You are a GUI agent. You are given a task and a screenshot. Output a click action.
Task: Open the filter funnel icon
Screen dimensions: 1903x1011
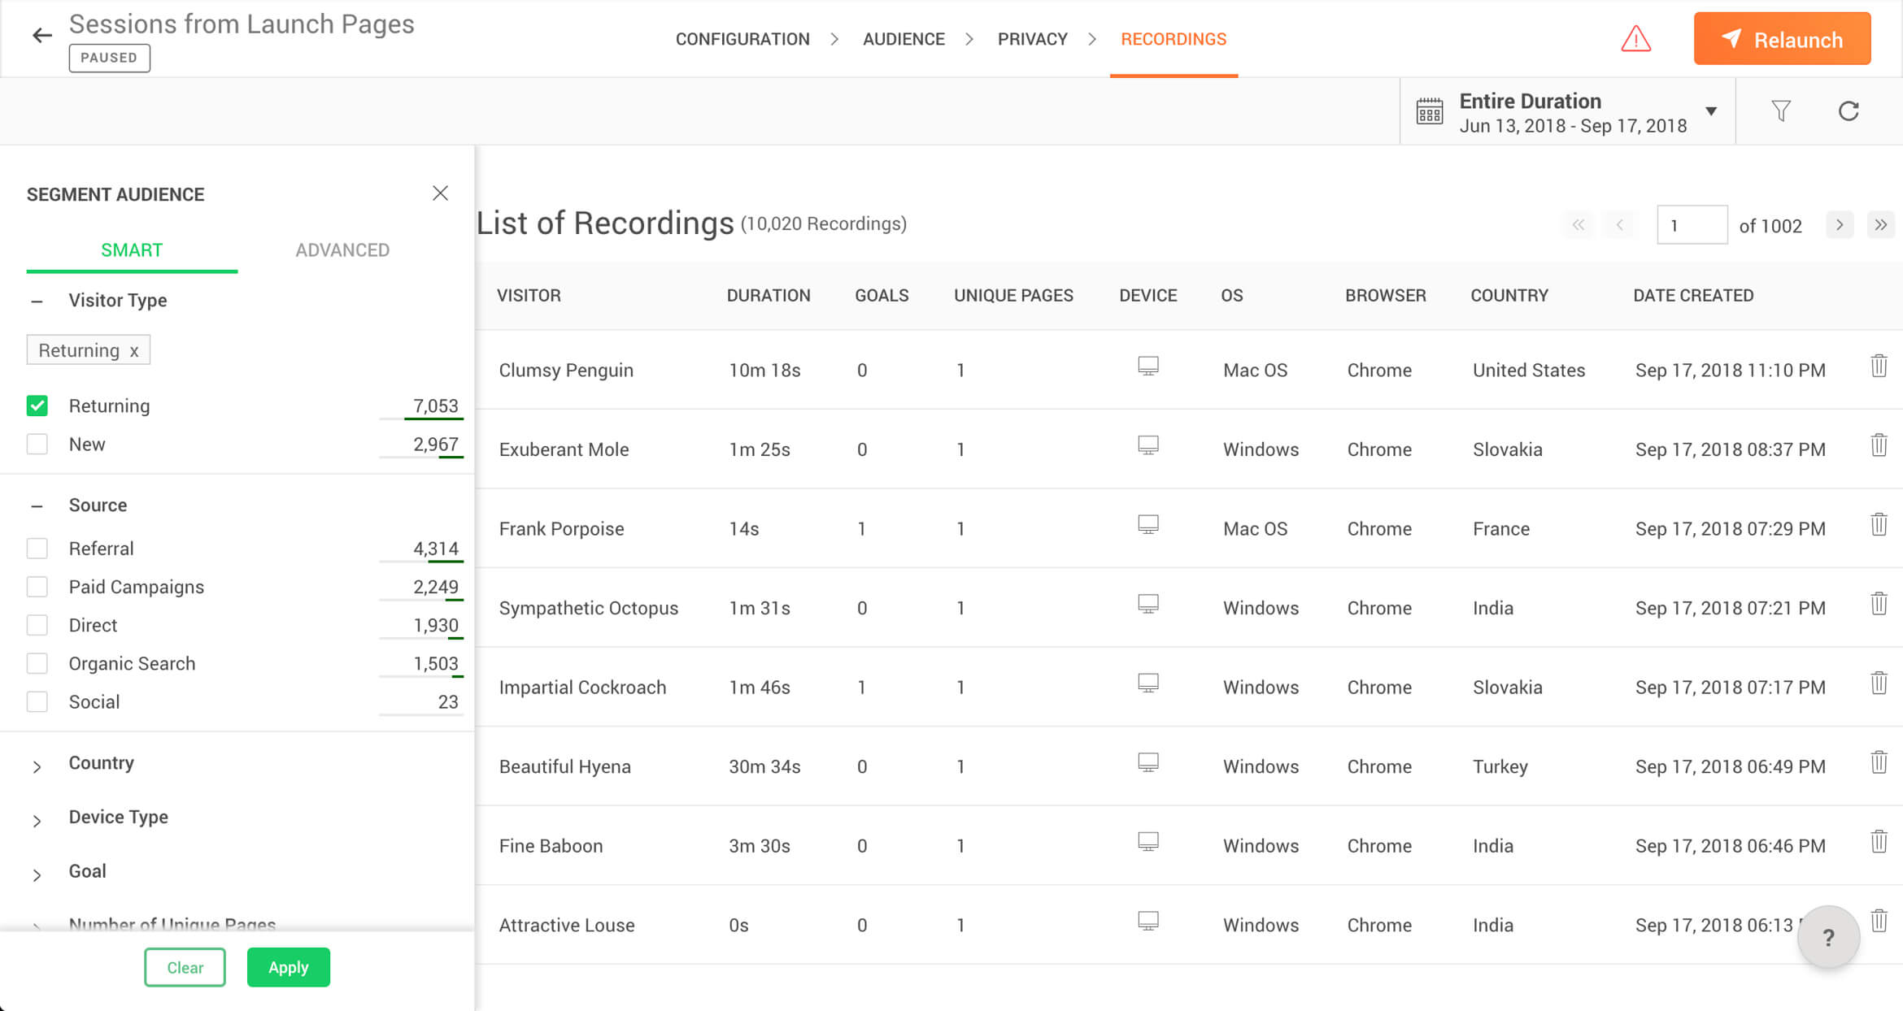(1781, 111)
